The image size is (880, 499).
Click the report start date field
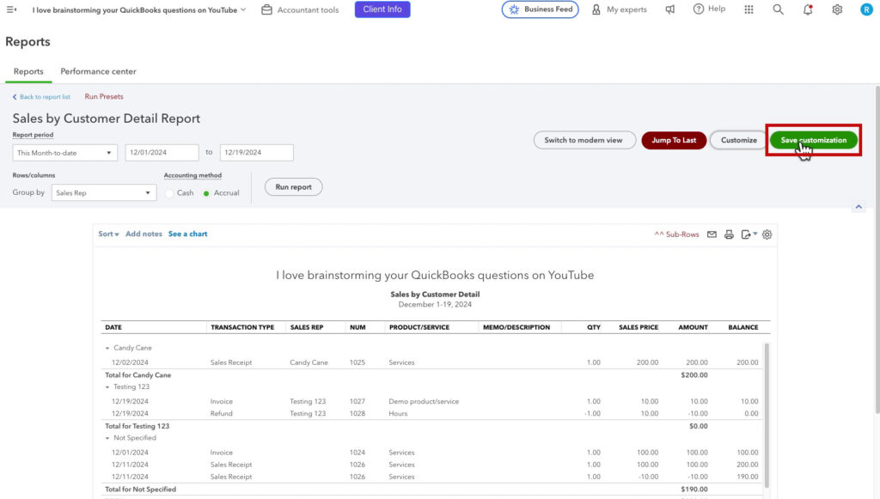pos(160,152)
